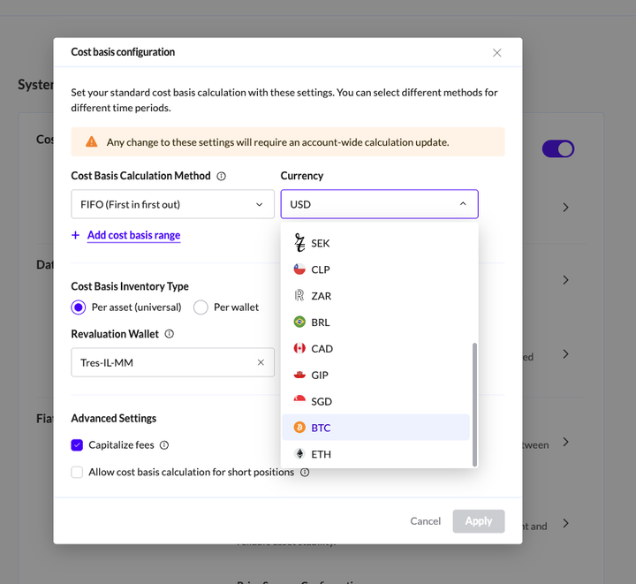The width and height of the screenshot is (636, 584).
Task: Click info icon beside Capitalize fees
Action: 164,445
